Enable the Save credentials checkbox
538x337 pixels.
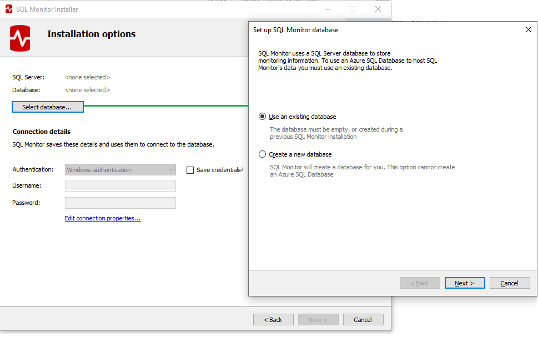[190, 169]
